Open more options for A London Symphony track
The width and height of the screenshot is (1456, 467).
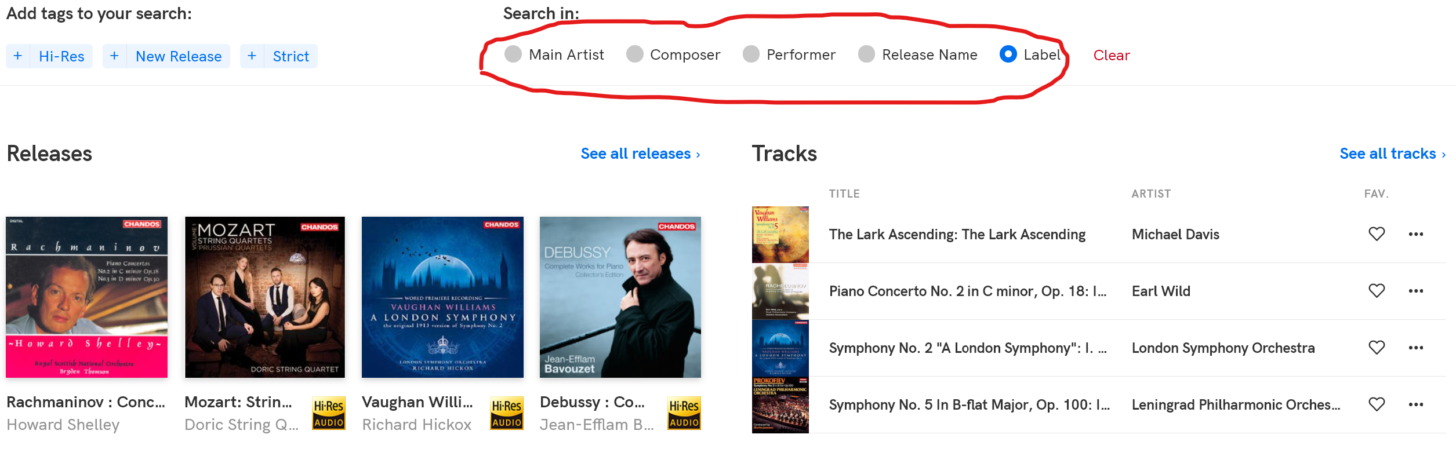pyautogui.click(x=1416, y=348)
